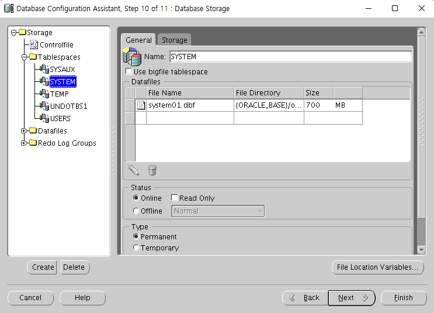Click the Create button

42,267
